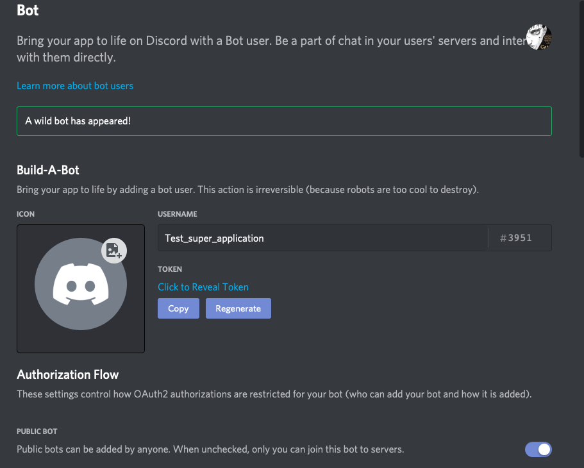Click the ICON field label
Image resolution: width=584 pixels, height=468 pixels.
[25, 214]
